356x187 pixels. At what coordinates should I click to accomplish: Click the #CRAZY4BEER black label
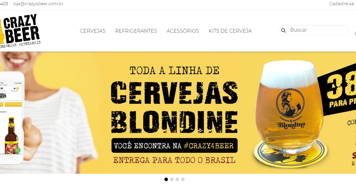[x=175, y=145]
